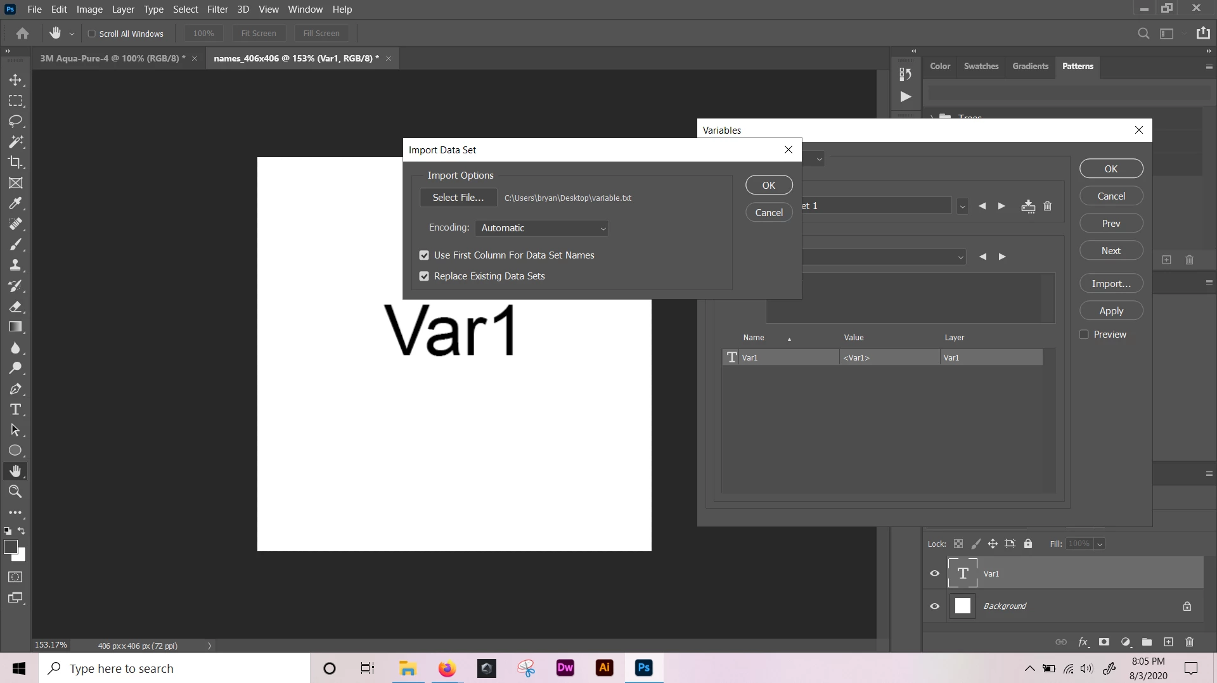Click Add layer mask icon in Layers panel

[1104, 642]
